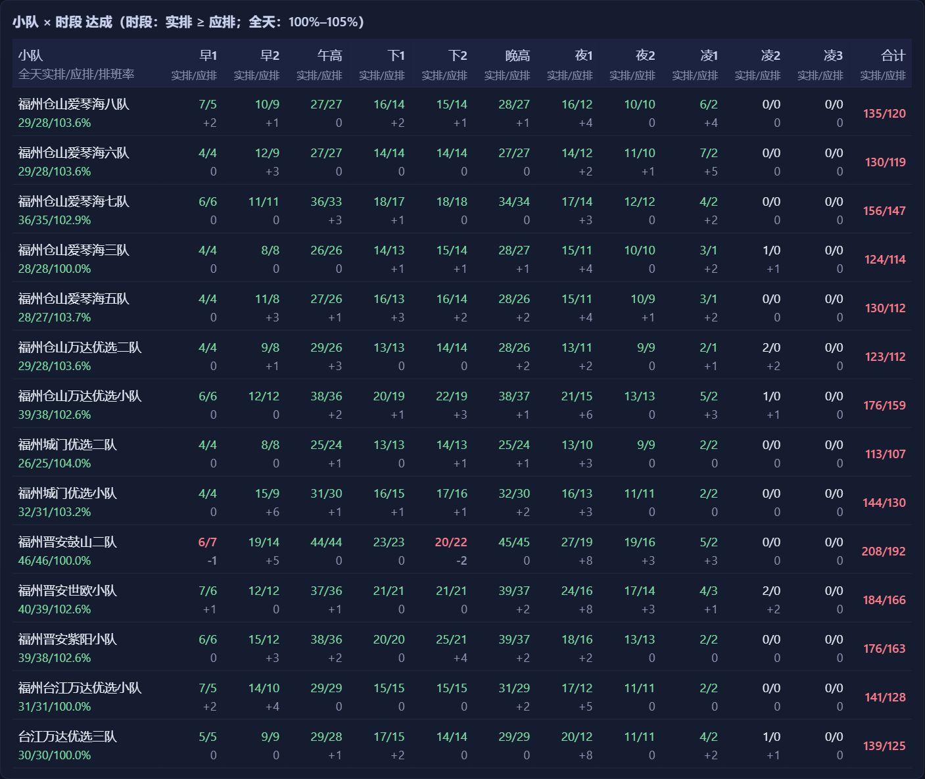Click 20/12 夜1 cell of 台江万达优选三队
This screenshot has width=925, height=779.
(x=577, y=737)
